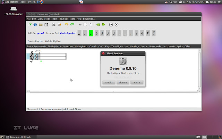Click Close button in About dialog
222x139 pixels.
(137, 82)
